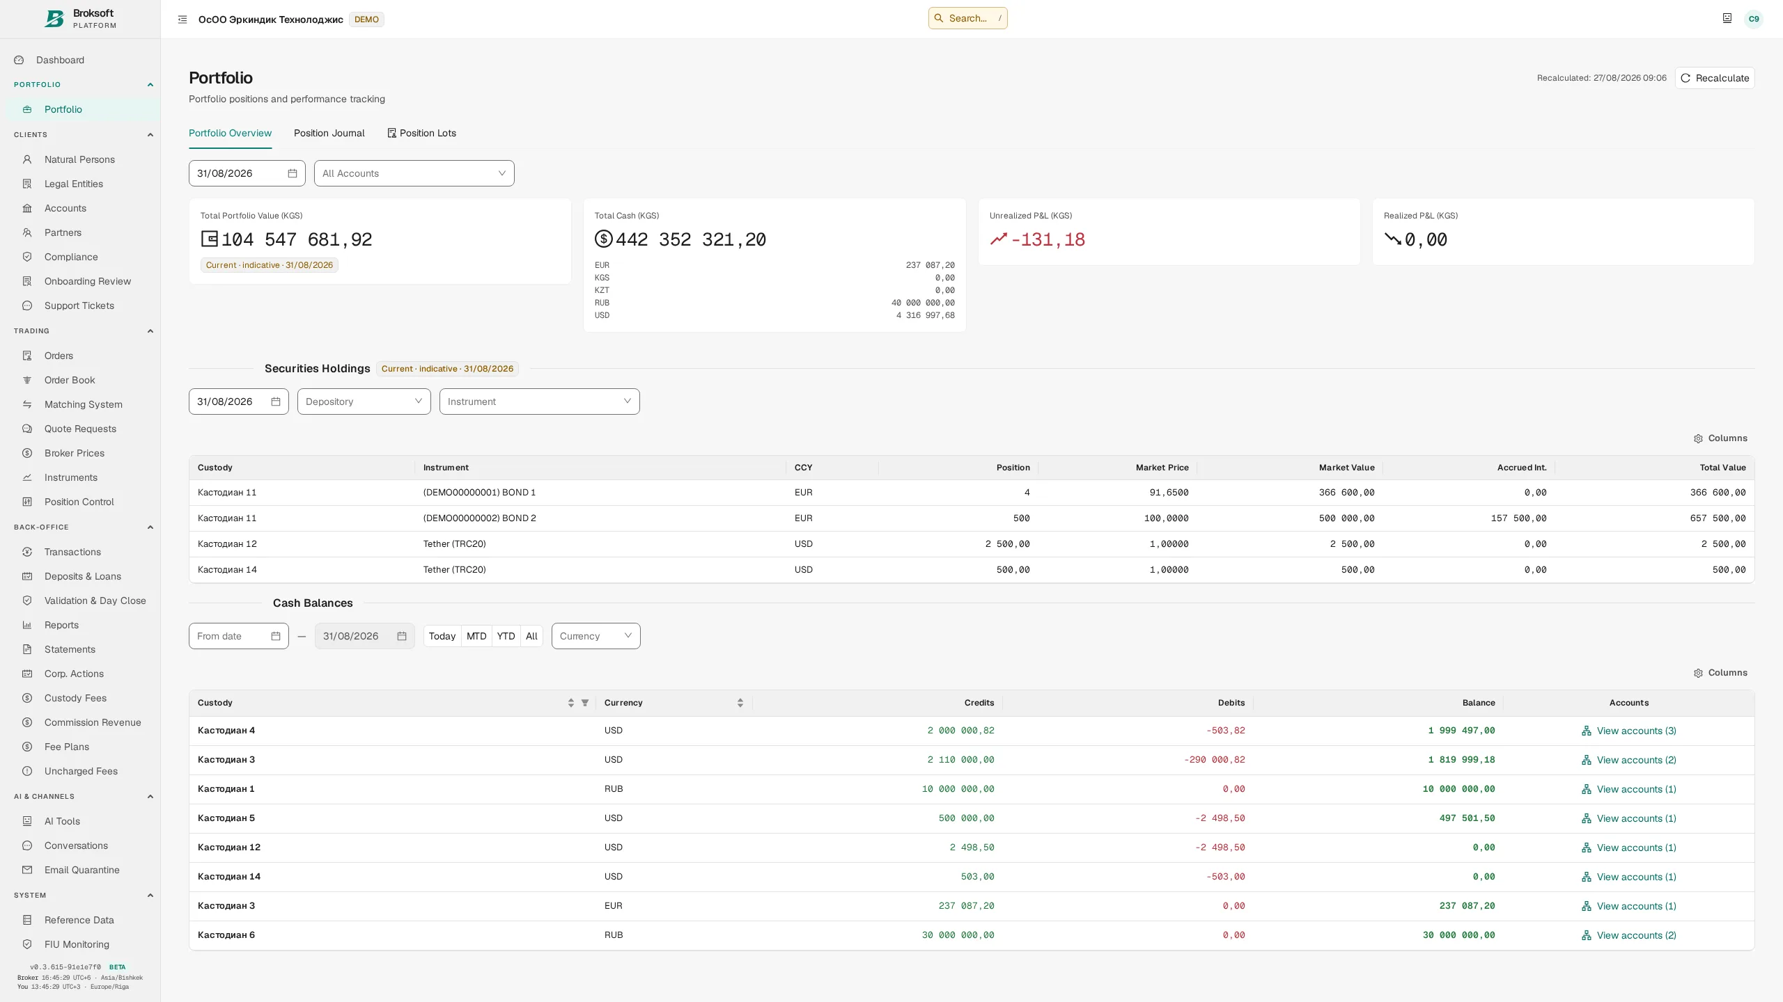Select the YTD range option
This screenshot has height=1002, width=1783.
tap(506, 636)
